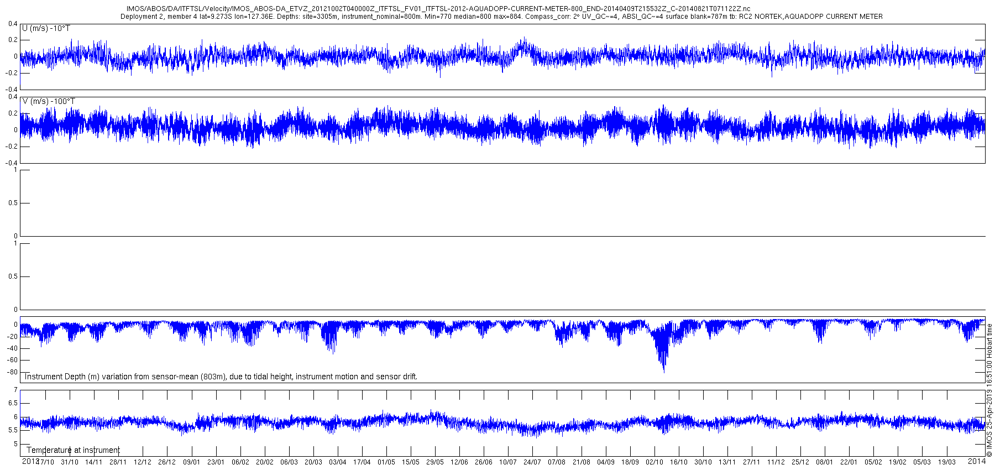Click the '24/07' date label
This screenshot has width=995, height=470.
(532, 462)
